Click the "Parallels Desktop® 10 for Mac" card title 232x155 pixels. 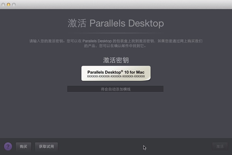tap(116, 71)
